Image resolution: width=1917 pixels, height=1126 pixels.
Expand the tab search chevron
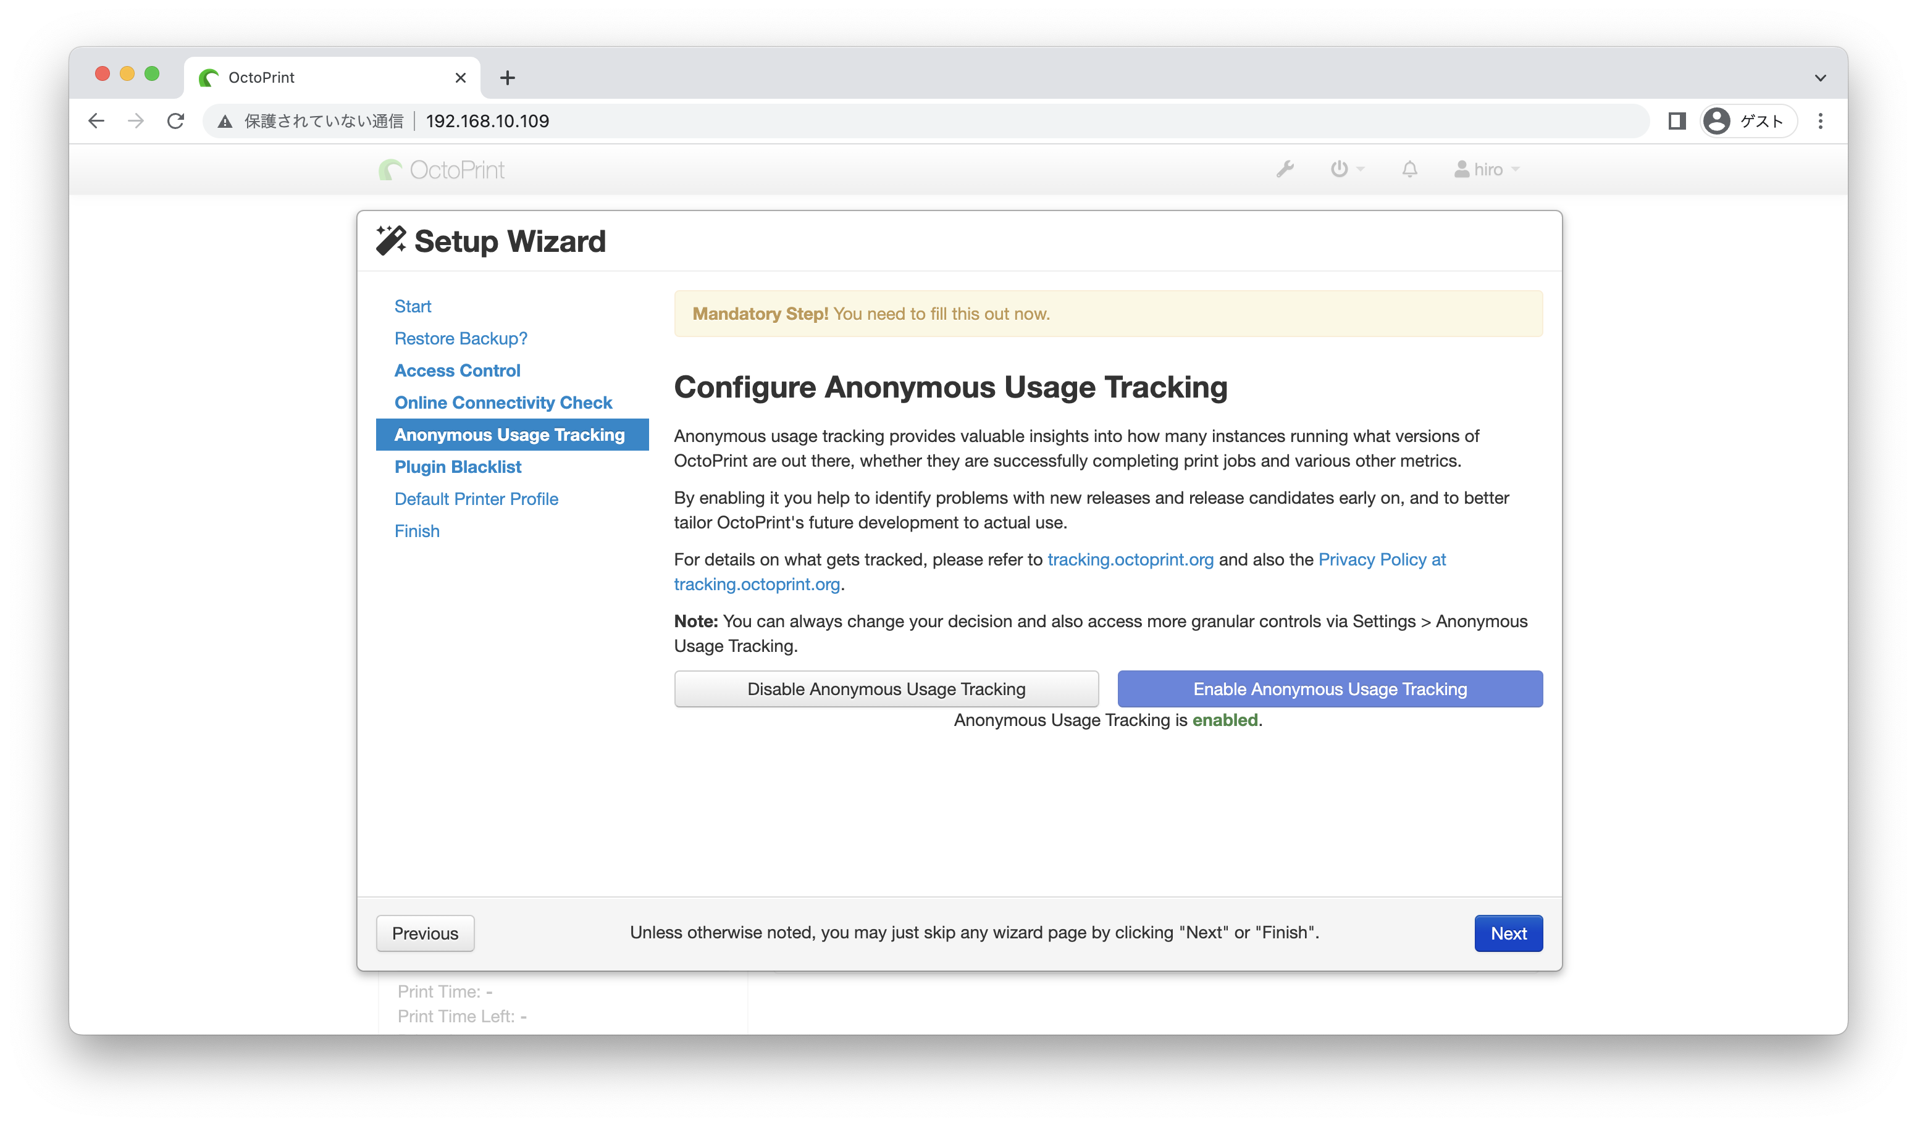(1821, 78)
